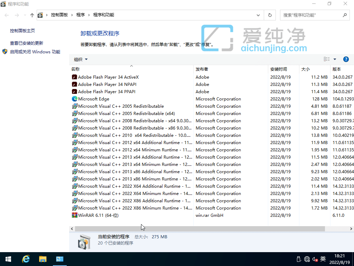Click Visual C++ 2010 x64 Redistributable icon
The height and width of the screenshot is (266, 354).
pos(75,135)
